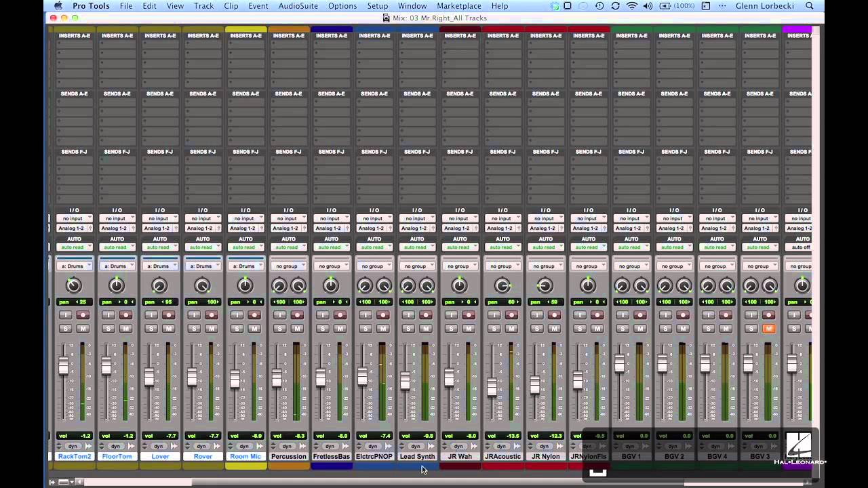
Task: Mute the BGV 1 track
Action: (640, 329)
